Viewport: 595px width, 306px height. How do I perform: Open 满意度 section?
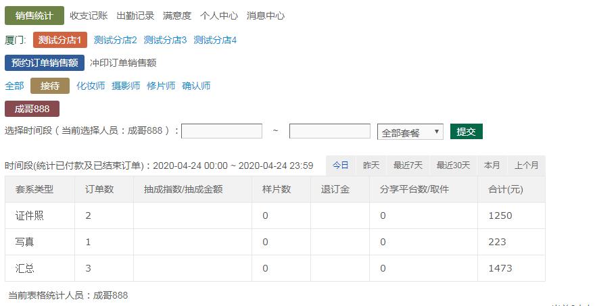tap(177, 16)
